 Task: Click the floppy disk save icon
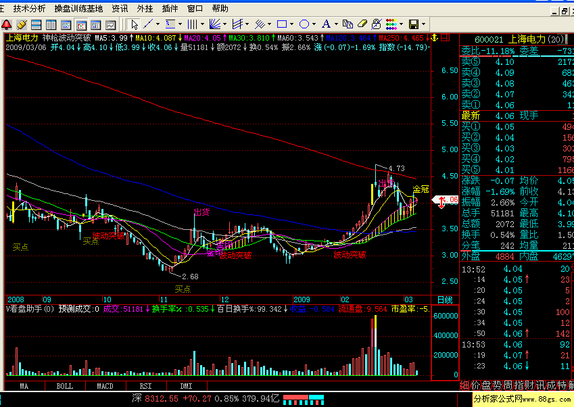pos(414,24)
